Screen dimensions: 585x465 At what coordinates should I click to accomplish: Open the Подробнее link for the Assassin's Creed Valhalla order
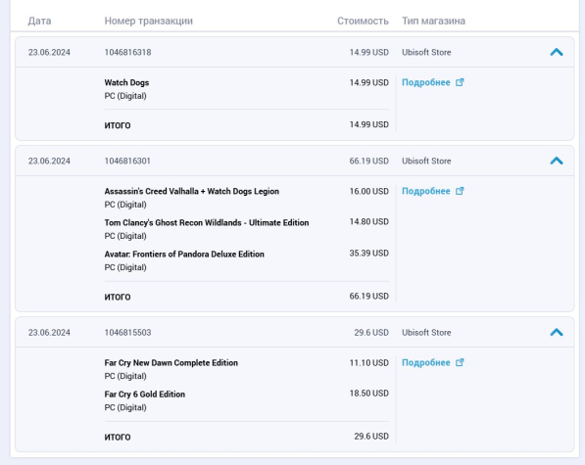click(426, 191)
